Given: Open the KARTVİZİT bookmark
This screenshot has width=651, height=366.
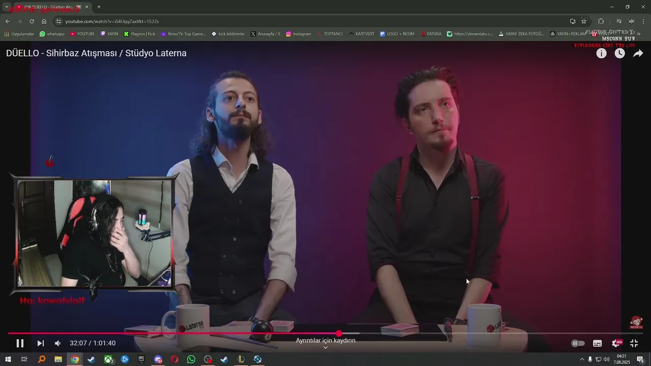Looking at the screenshot, I should point(361,34).
